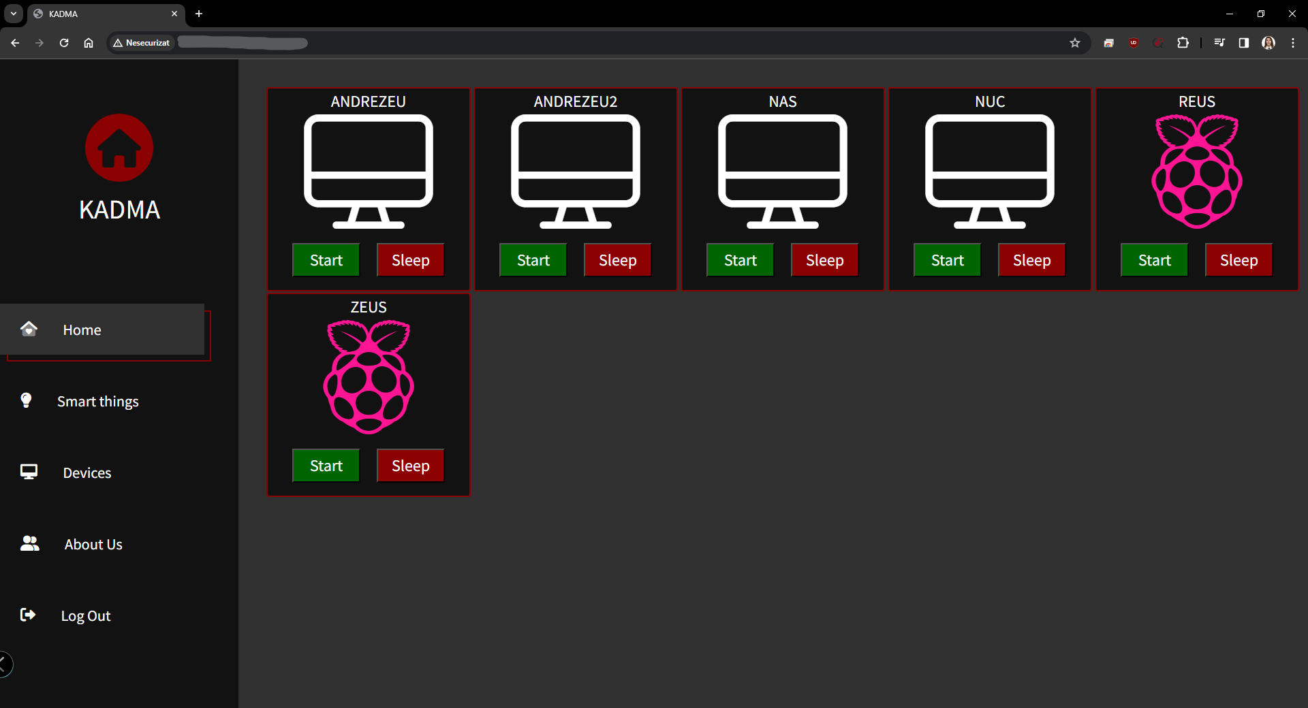
Task: Open the Smart things page
Action: 97,402
